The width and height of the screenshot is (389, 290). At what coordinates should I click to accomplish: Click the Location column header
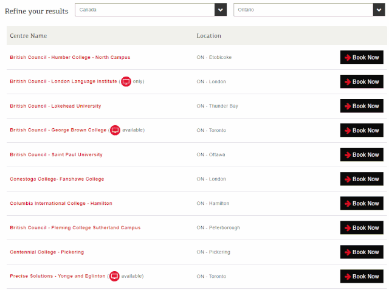208,36
